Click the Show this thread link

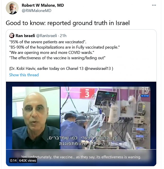tap(24, 75)
